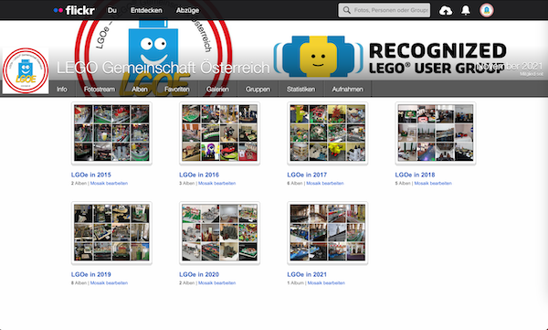548x330 pixels.
Task: Open the account avatar menu
Action: (x=487, y=10)
